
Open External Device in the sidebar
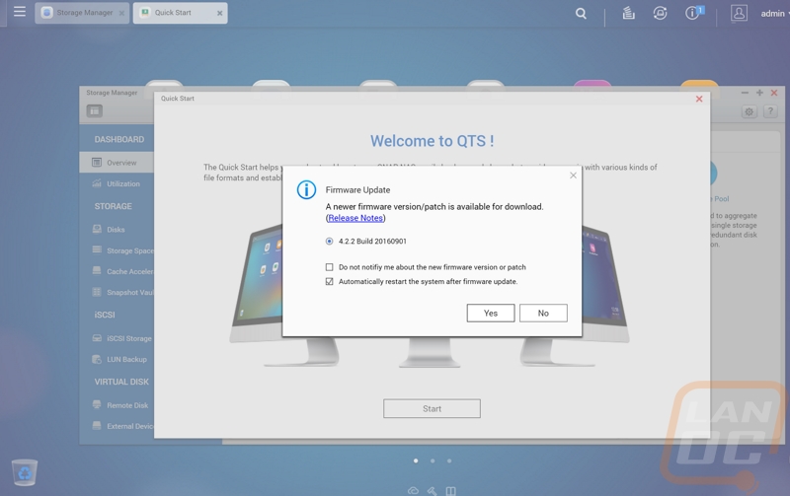pyautogui.click(x=117, y=426)
